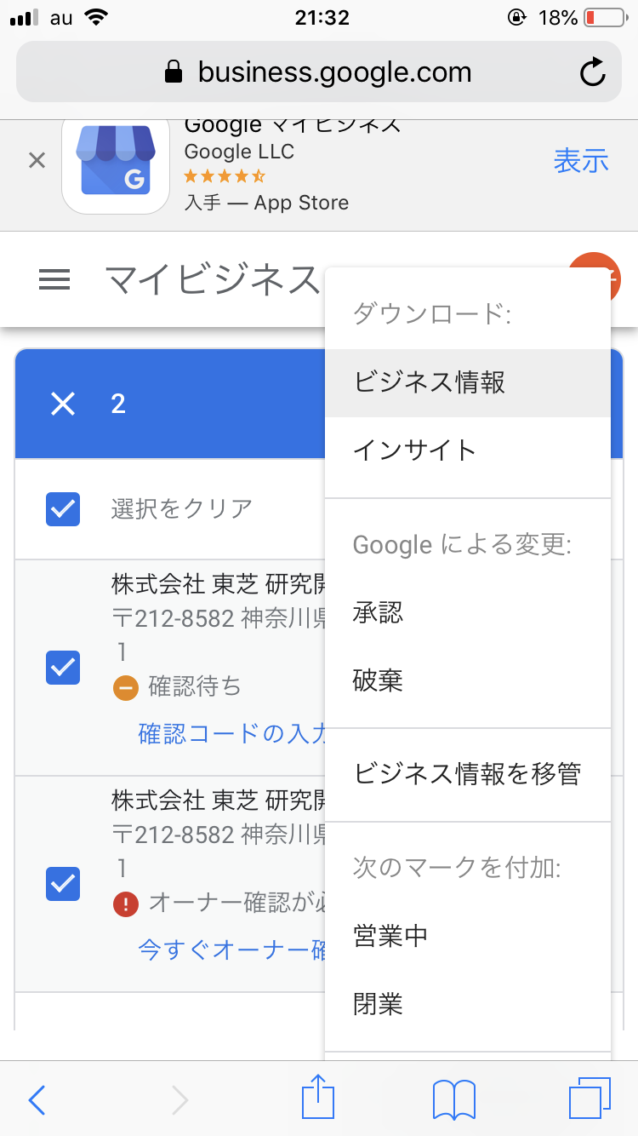
Task: Open the hamburger navigation menu
Action: [54, 279]
